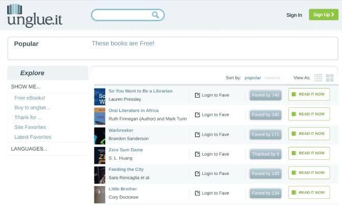
Task: Click READ IT NOW for Feeding the City
Action: pyautogui.click(x=309, y=172)
